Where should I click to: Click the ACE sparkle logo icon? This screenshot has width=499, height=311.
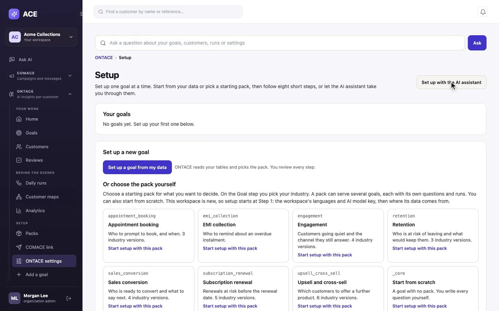[x=14, y=14]
